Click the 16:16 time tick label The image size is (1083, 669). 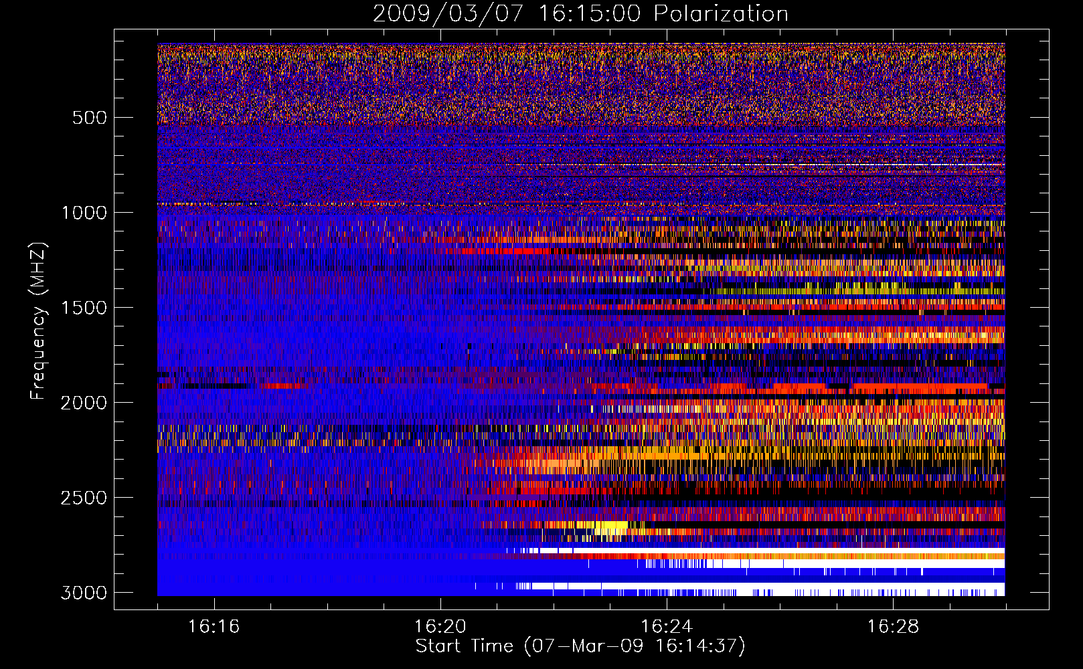tap(214, 626)
